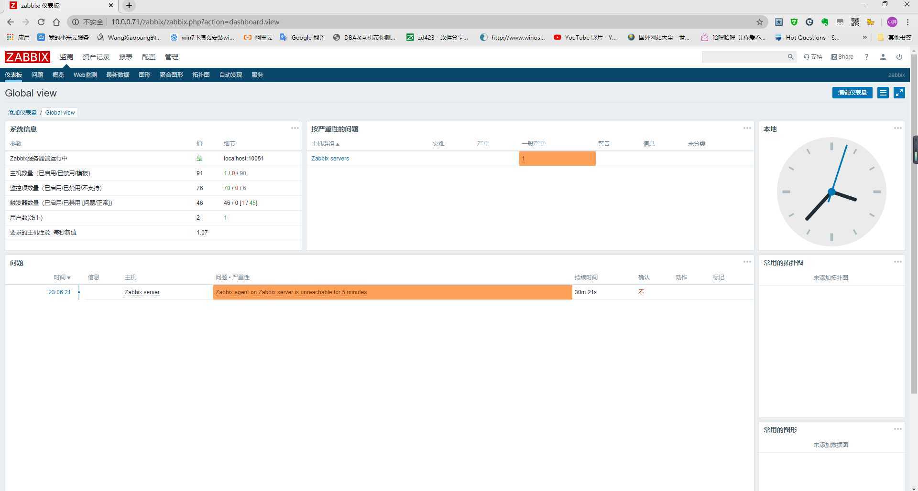Enter fullscreen kiosk mode icon
Screen dimensions: 918x491
[899, 93]
